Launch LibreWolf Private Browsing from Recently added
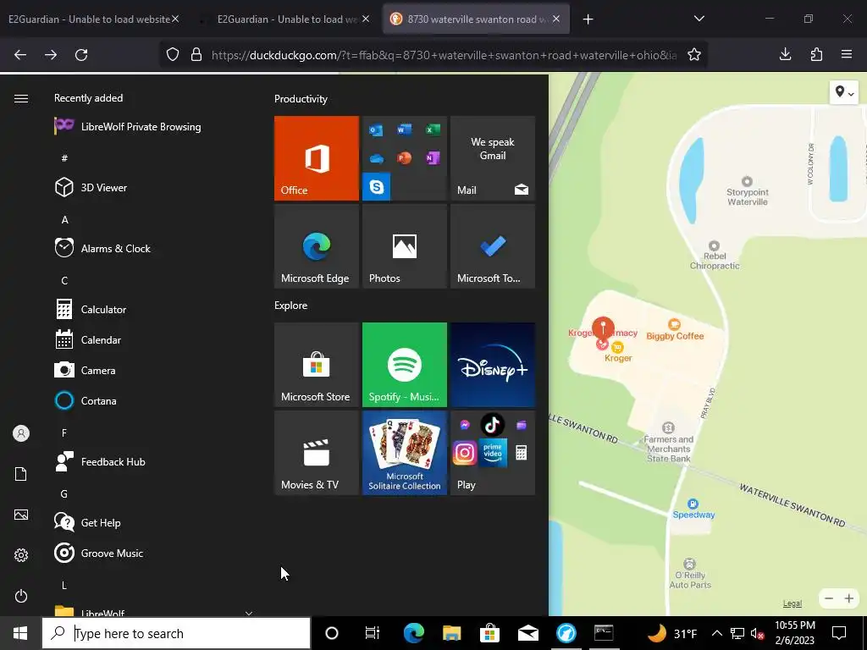 click(x=155, y=127)
